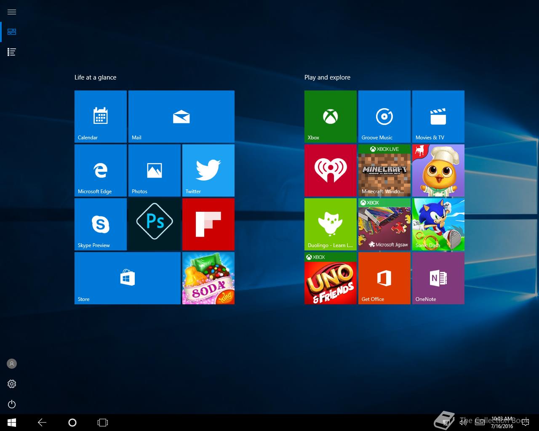Viewport: 539px width, 431px height.
Task: Click the Get Office tile
Action: coord(384,278)
